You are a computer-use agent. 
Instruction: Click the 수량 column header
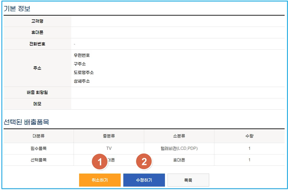[x=249, y=136]
